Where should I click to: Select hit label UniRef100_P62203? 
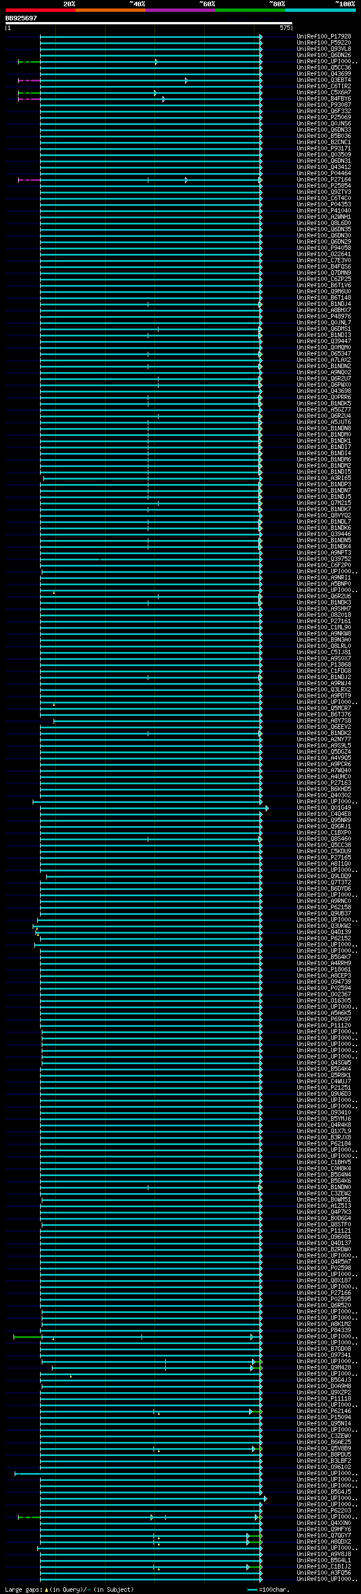(323, 1510)
